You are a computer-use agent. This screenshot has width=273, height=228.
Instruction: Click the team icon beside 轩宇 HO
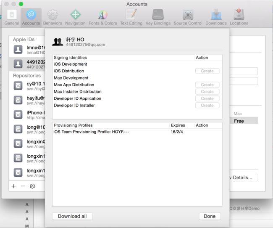click(x=58, y=42)
